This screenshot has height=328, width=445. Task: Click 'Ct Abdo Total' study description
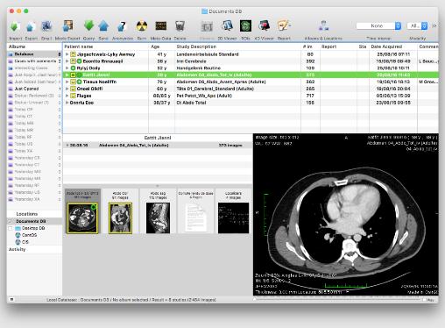(191, 103)
